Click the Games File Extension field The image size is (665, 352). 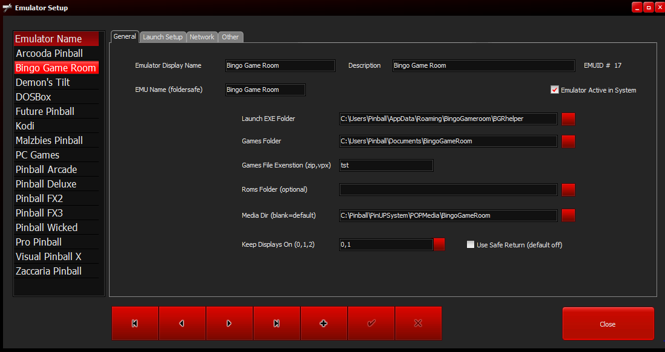(x=386, y=165)
